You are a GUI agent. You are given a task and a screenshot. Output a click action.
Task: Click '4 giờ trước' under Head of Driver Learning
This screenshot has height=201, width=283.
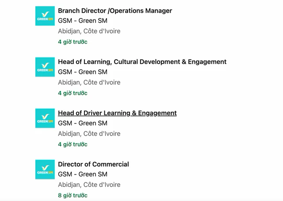coord(73,144)
